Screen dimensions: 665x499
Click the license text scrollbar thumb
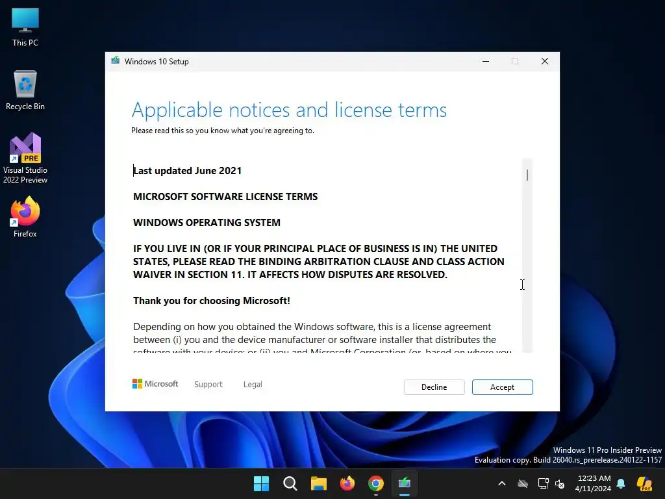pos(527,175)
